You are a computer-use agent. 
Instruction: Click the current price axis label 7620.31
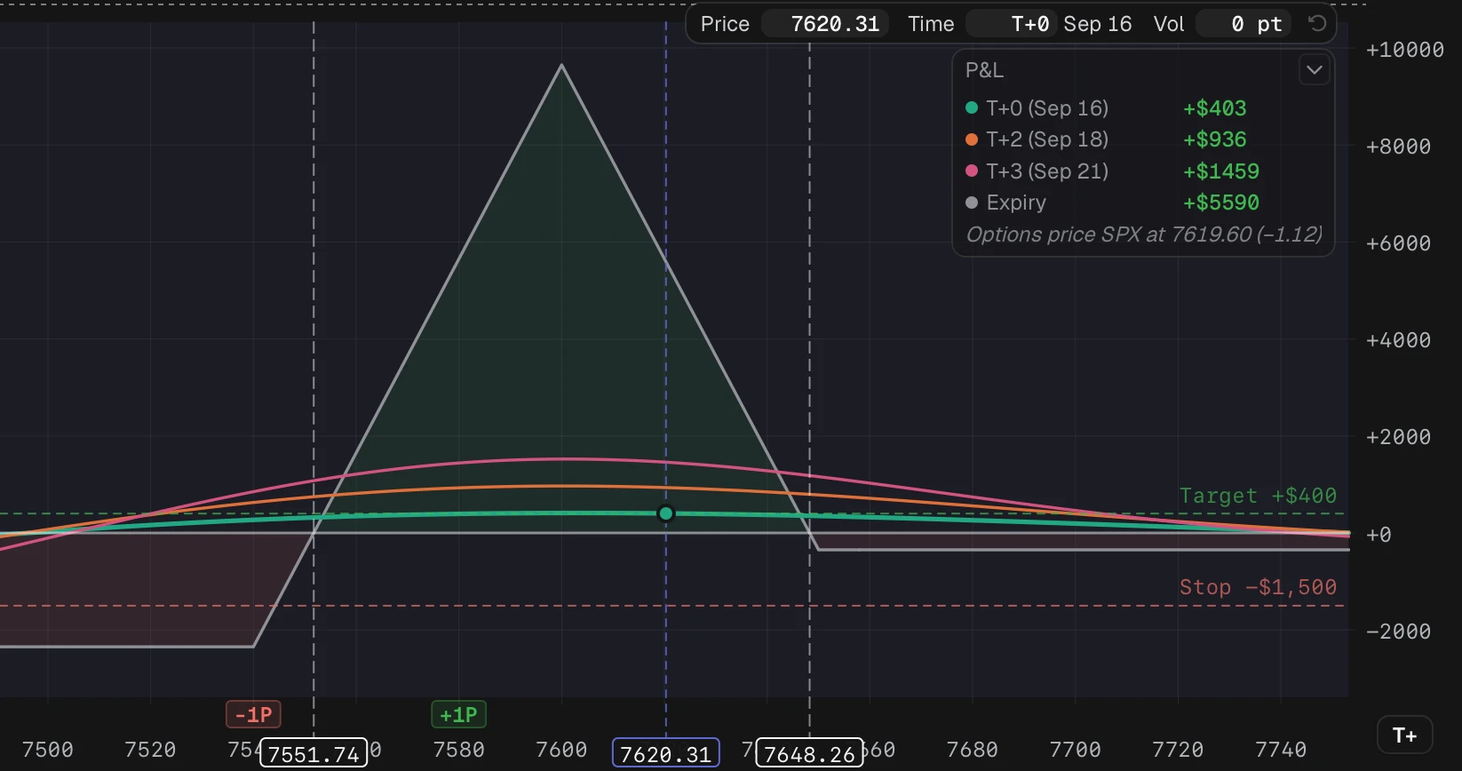tap(666, 754)
